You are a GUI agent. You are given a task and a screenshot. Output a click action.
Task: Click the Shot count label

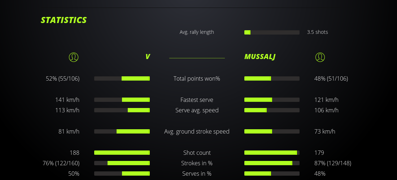click(197, 153)
